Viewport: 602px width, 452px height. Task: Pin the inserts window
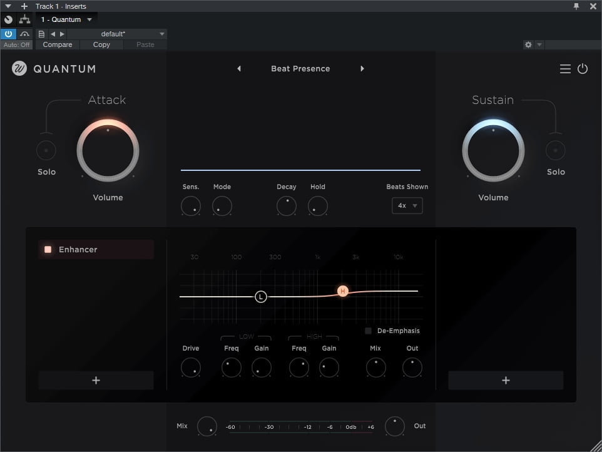(x=576, y=6)
